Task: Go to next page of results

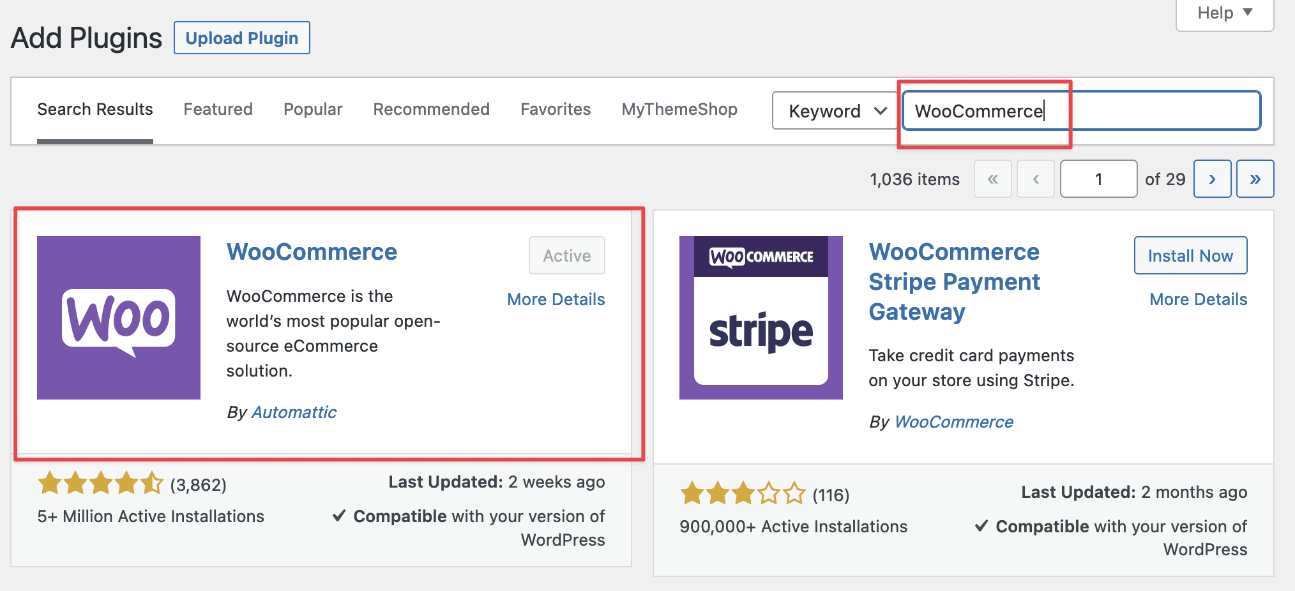Action: point(1212,179)
